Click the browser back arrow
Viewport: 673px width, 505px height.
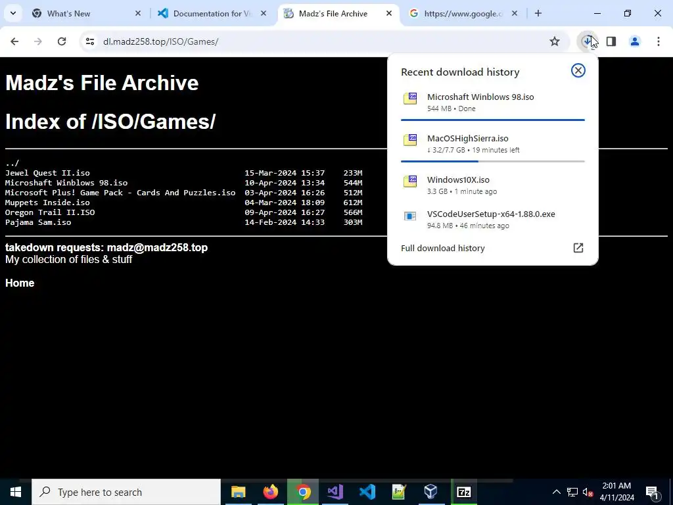pos(14,41)
